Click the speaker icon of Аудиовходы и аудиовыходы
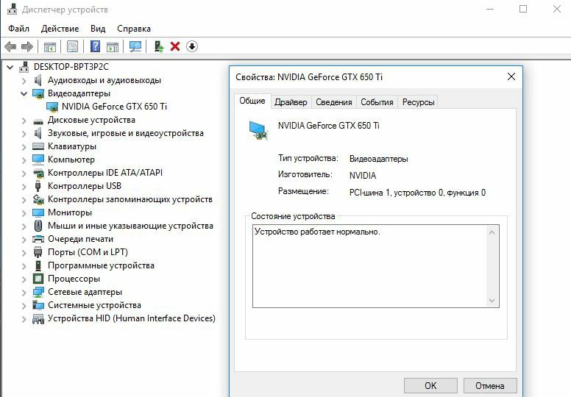Screen dimensions: 571x397 [38, 80]
